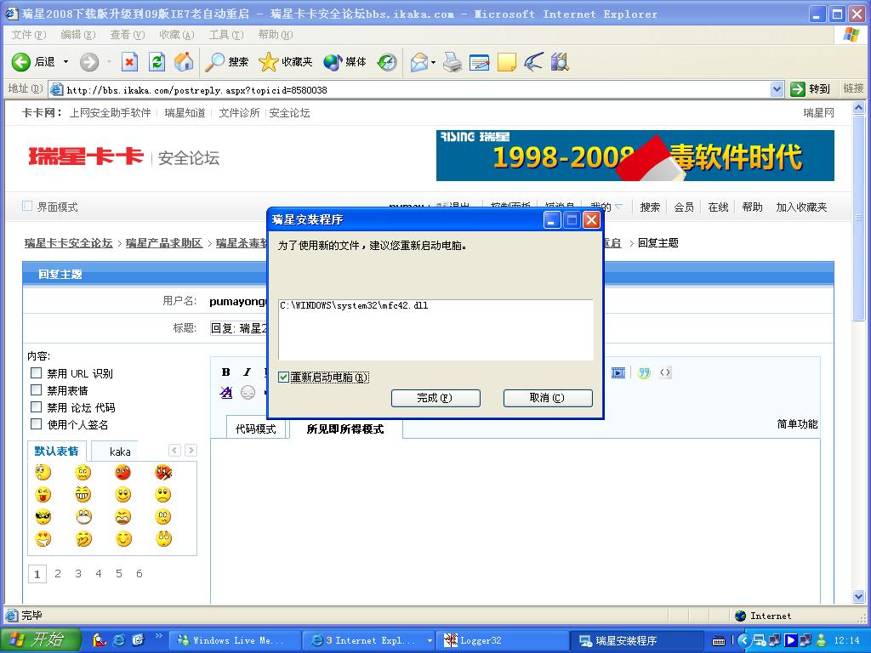Insert media with the film strip icon
The width and height of the screenshot is (871, 653).
(618, 372)
